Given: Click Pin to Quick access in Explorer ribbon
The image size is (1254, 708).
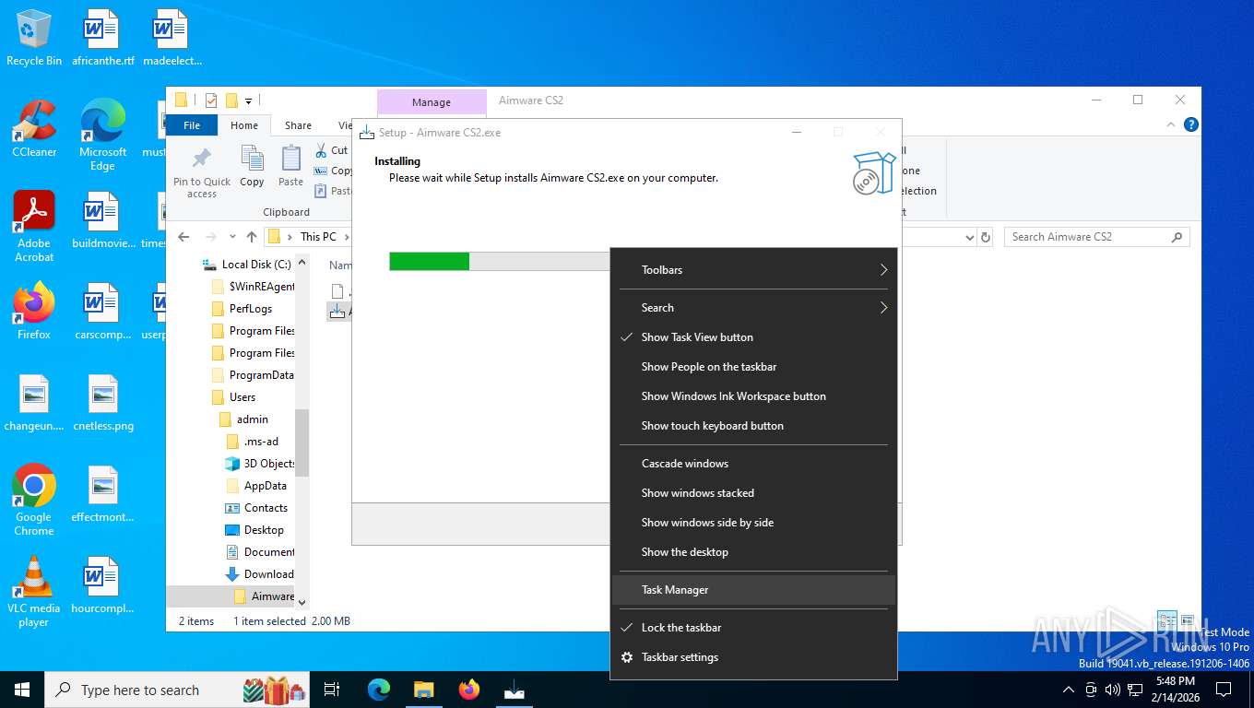Looking at the screenshot, I should click(202, 171).
